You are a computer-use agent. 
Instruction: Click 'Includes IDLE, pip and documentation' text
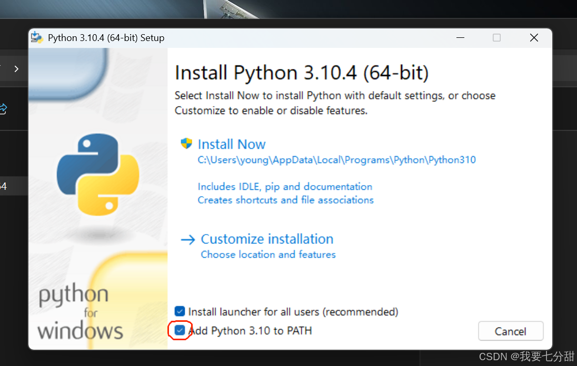click(285, 187)
